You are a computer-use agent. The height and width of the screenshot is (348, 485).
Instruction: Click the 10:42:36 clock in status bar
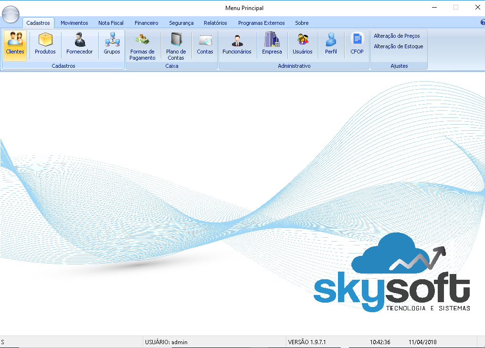coord(380,342)
